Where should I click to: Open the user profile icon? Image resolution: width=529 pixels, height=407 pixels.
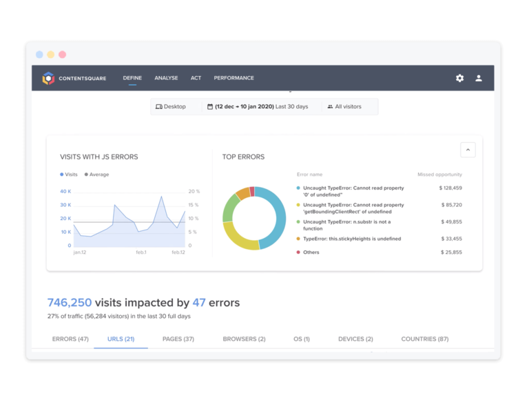click(479, 79)
